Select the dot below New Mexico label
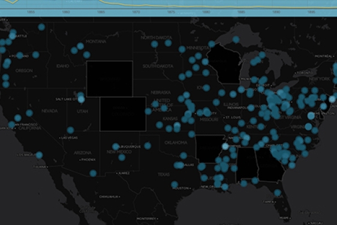 coord(122,157)
